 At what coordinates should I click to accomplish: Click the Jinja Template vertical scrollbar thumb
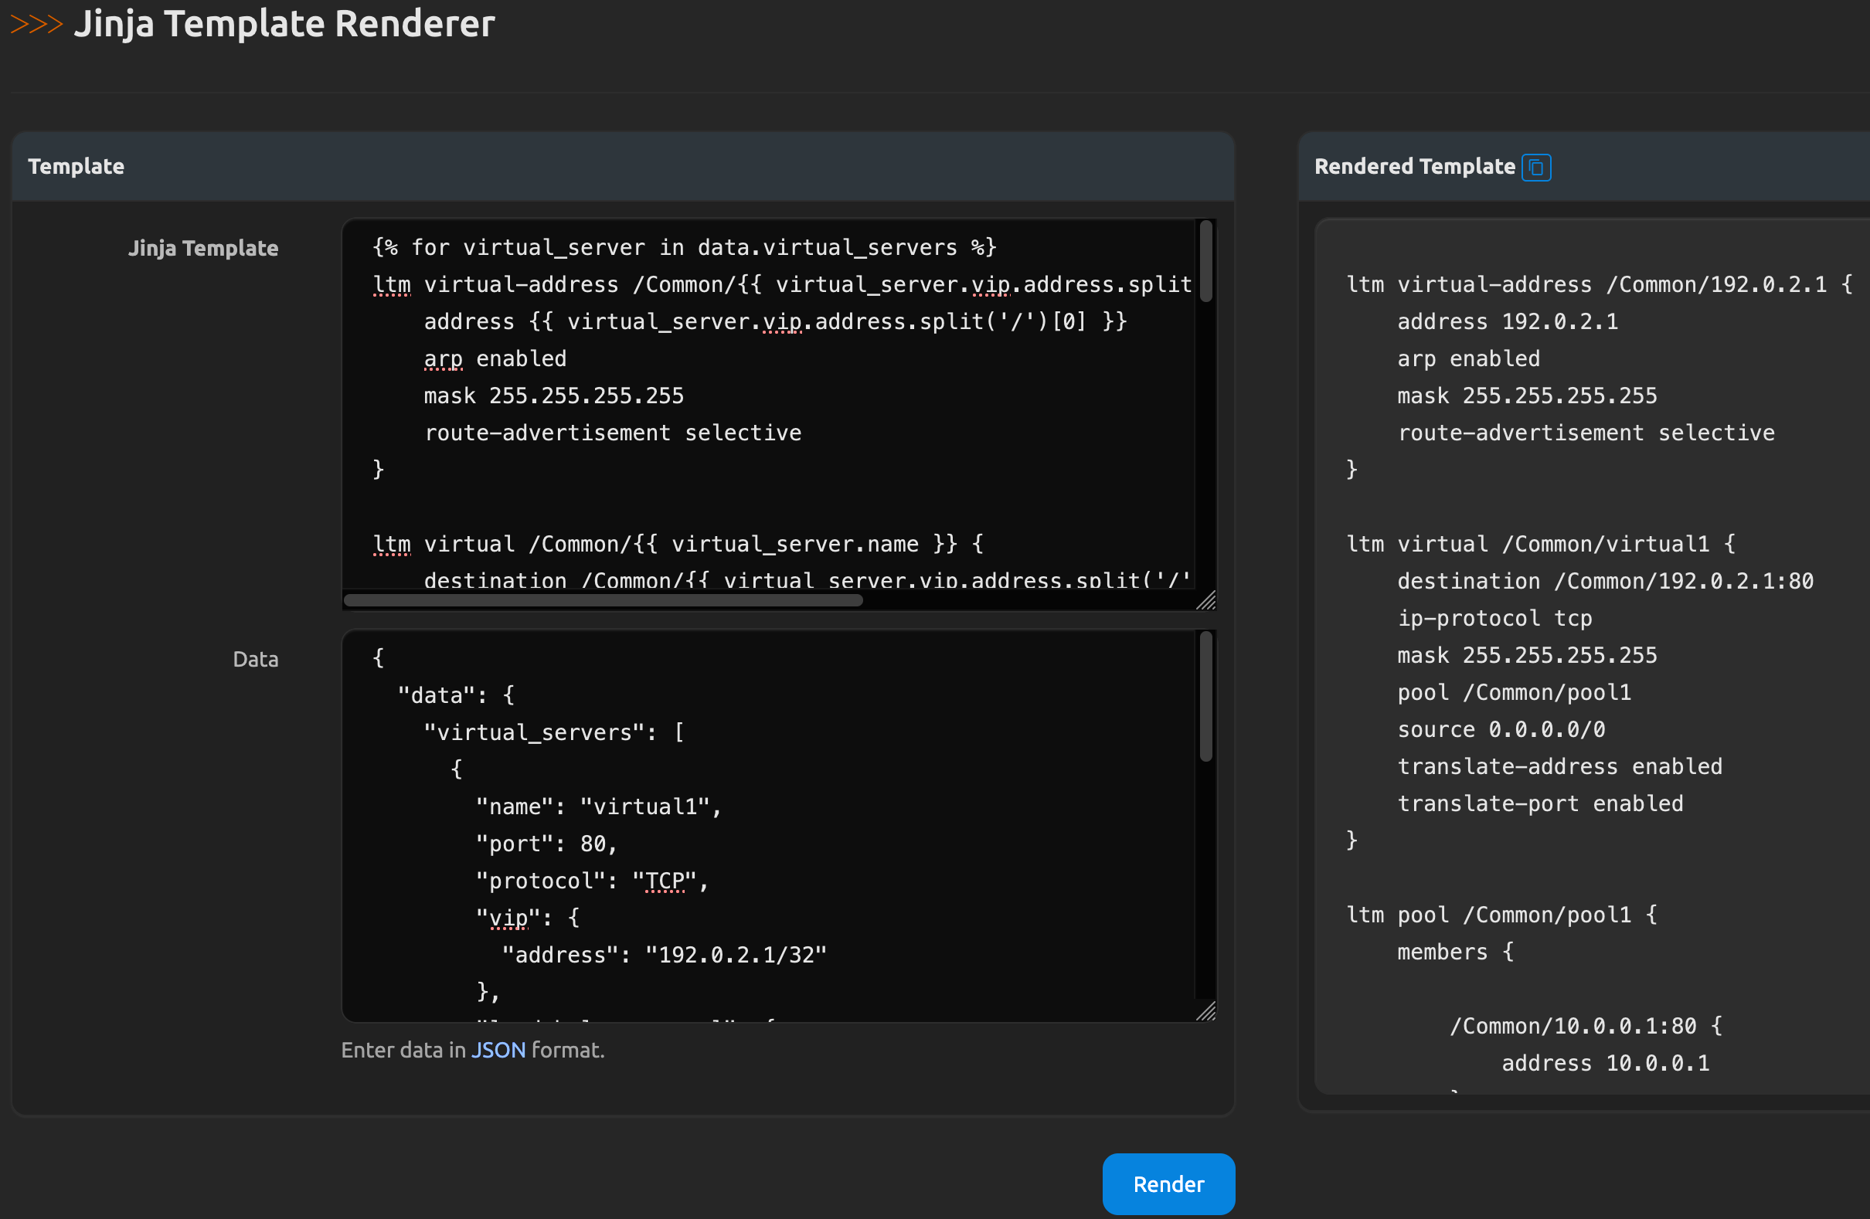(x=1205, y=261)
